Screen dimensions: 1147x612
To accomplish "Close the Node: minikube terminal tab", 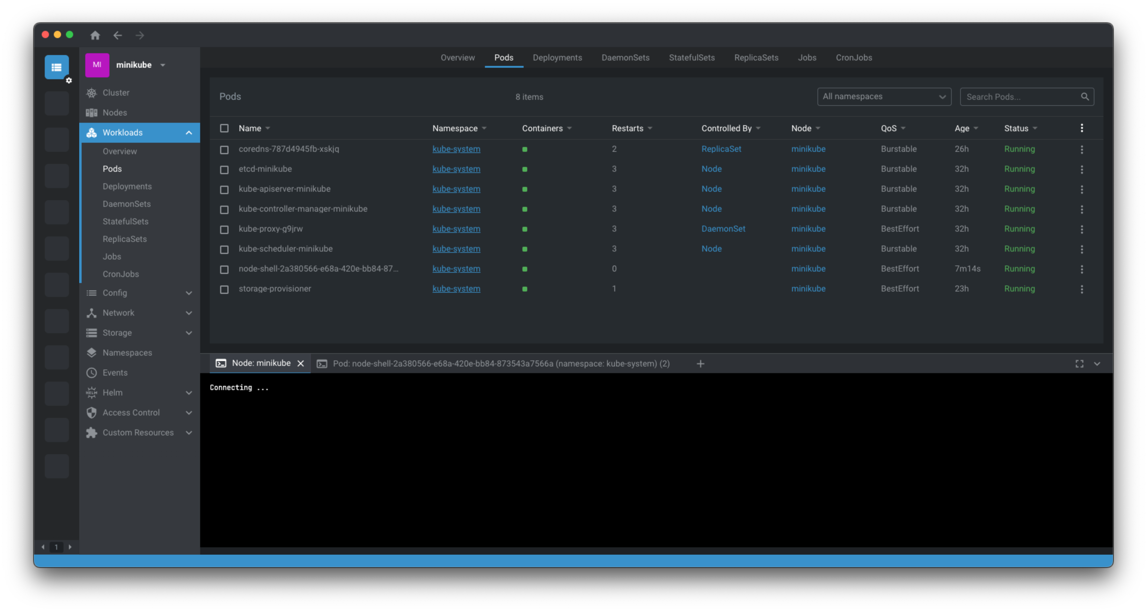I will 301,363.
